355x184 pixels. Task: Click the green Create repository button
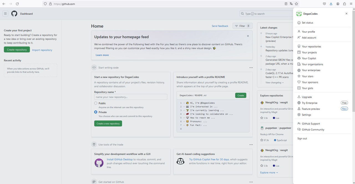pyautogui.click(x=17, y=50)
